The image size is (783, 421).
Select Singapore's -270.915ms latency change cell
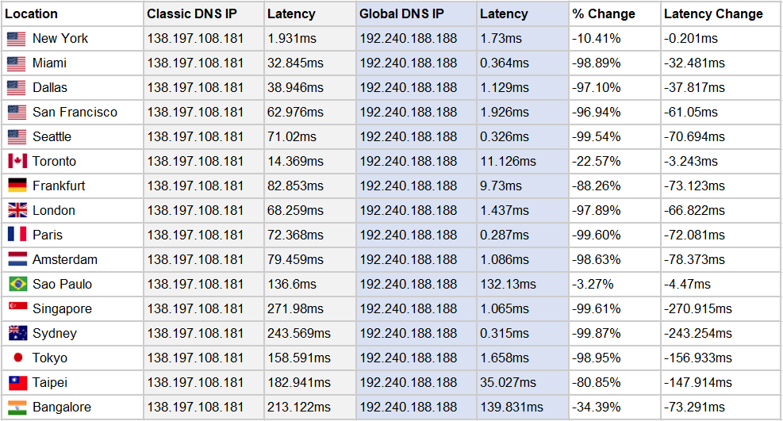[x=697, y=309]
